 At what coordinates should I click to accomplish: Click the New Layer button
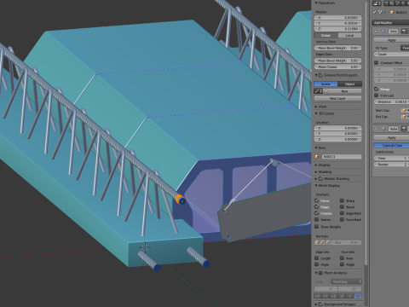[337, 98]
